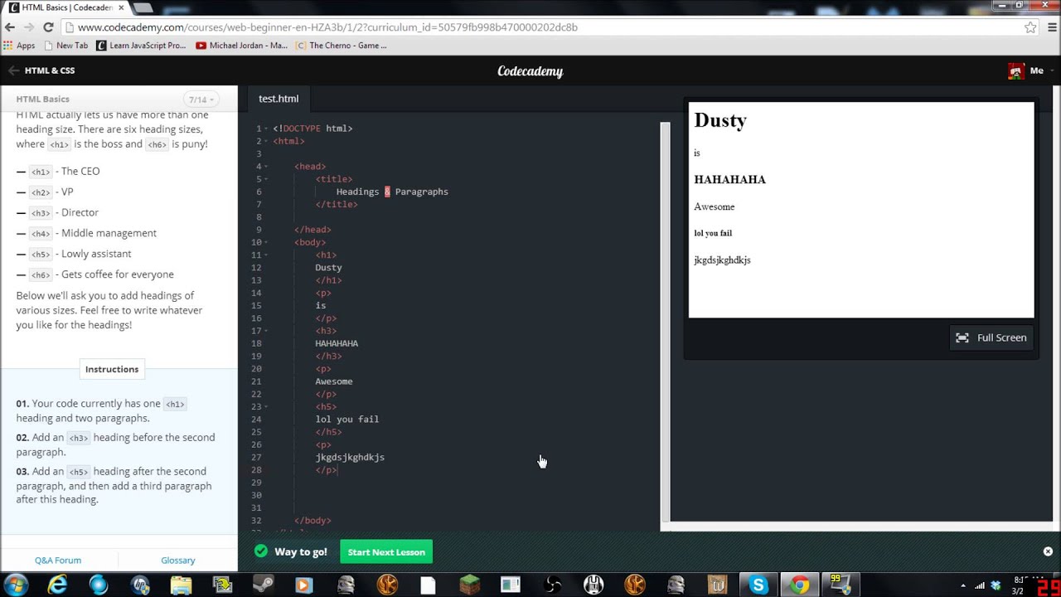Image resolution: width=1061 pixels, height=597 pixels.
Task: Open the media player taskbar icon
Action: point(304,585)
